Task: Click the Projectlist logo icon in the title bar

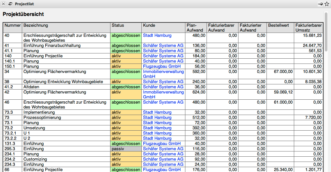Action: point(10,4)
